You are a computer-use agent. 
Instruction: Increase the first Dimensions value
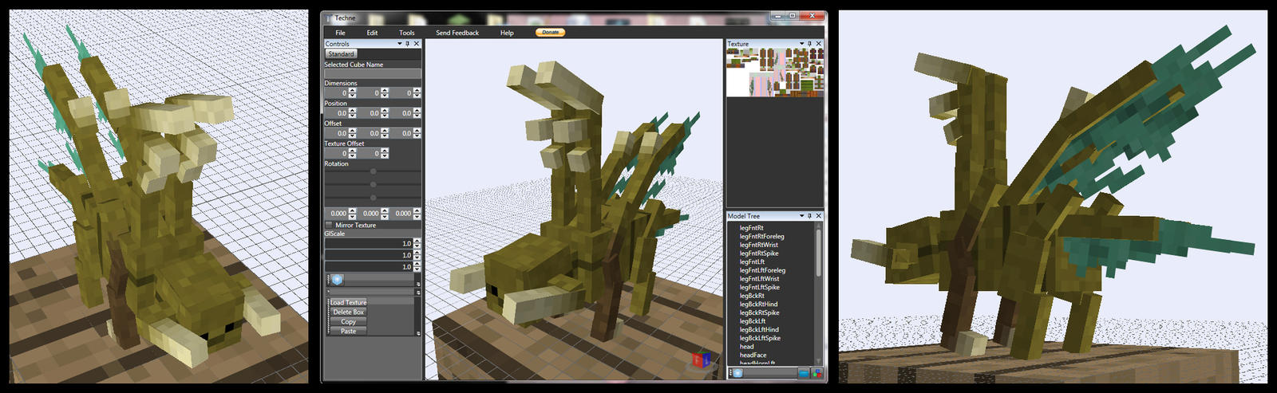coord(352,91)
